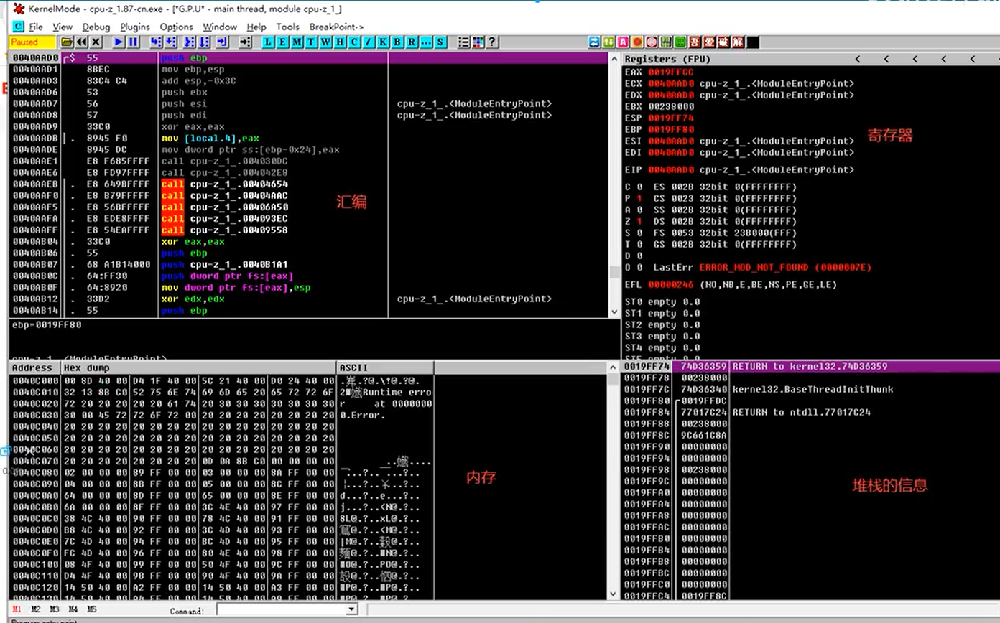Screen dimensions: 1000x623
Task: Open the Window menu
Action: coord(220,27)
